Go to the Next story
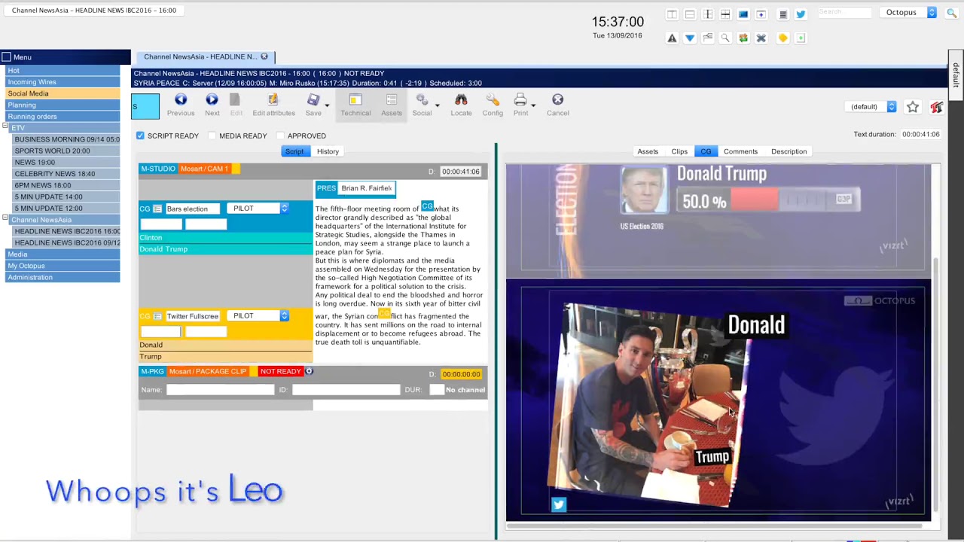This screenshot has height=542, width=964. tap(212, 105)
